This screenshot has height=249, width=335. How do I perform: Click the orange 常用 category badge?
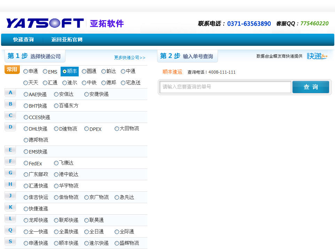(12, 69)
